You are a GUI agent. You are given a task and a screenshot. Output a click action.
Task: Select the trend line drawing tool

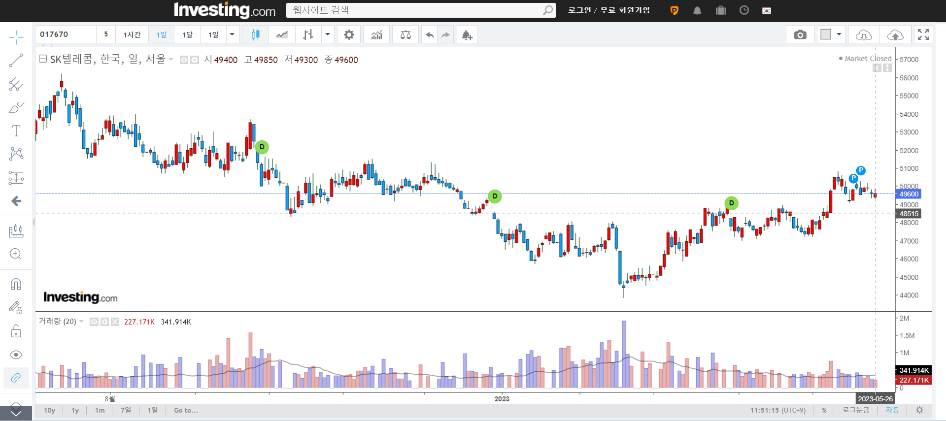click(x=16, y=61)
